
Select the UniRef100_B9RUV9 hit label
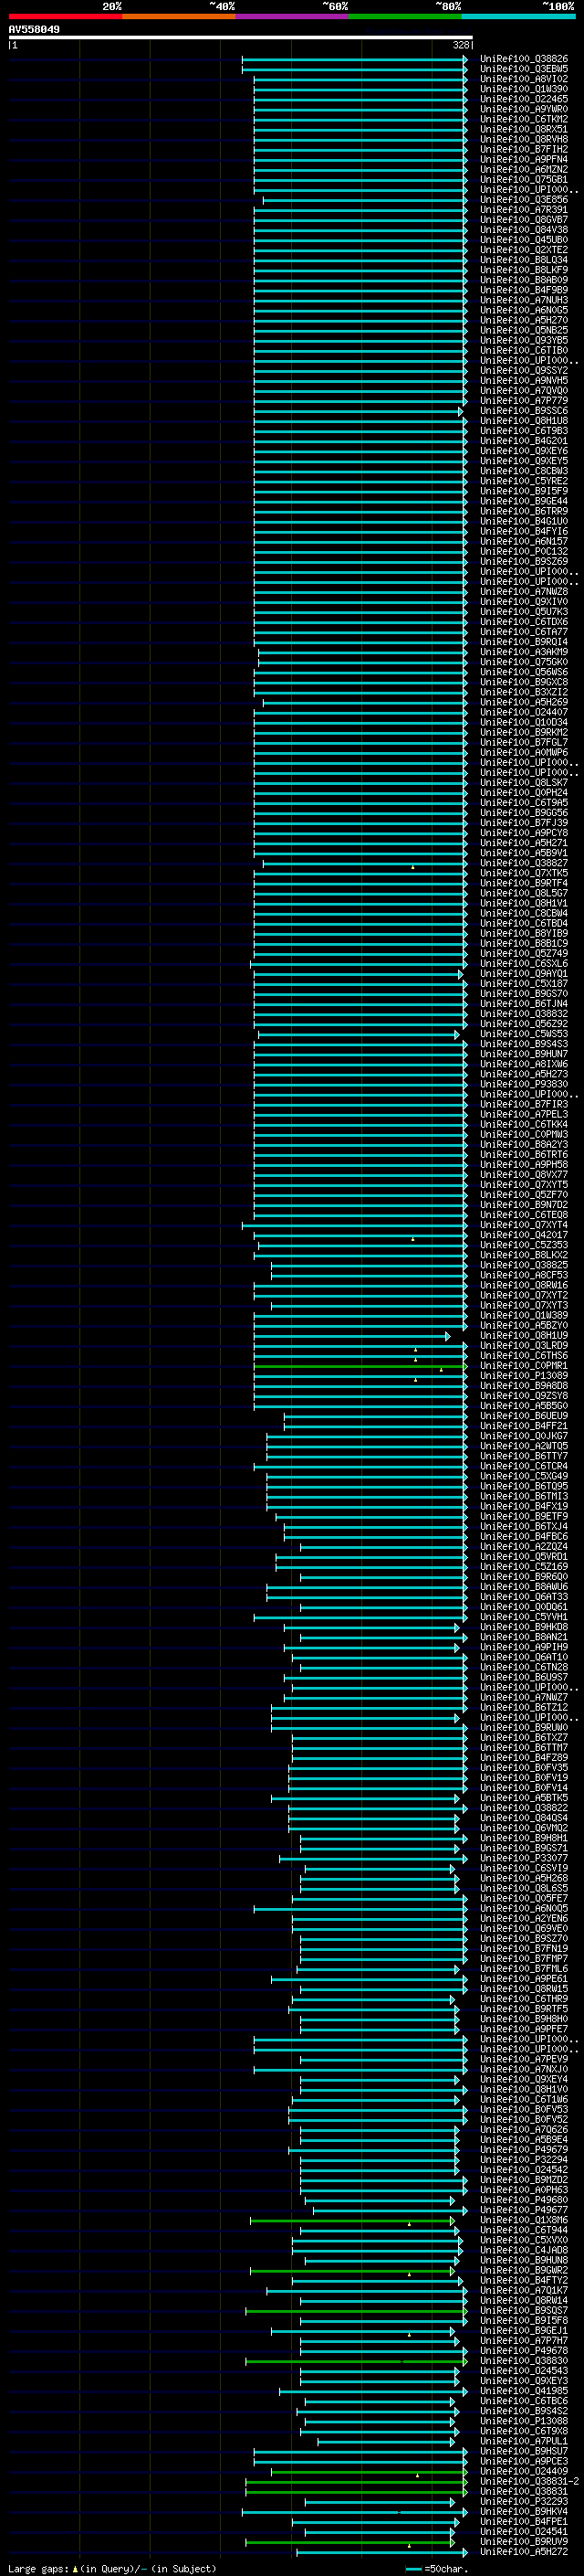[x=524, y=2542]
